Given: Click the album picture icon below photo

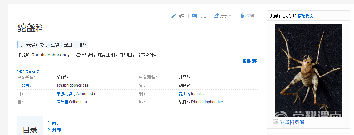Looking at the screenshot, I should click(x=275, y=122).
